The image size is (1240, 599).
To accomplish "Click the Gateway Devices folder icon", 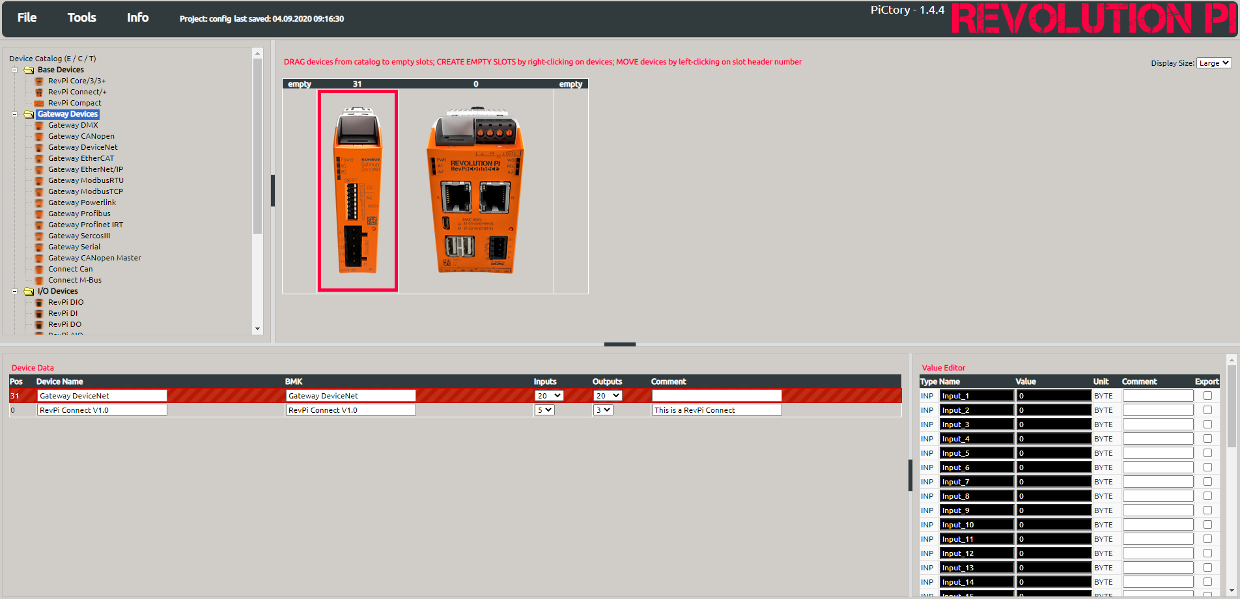I will point(29,114).
